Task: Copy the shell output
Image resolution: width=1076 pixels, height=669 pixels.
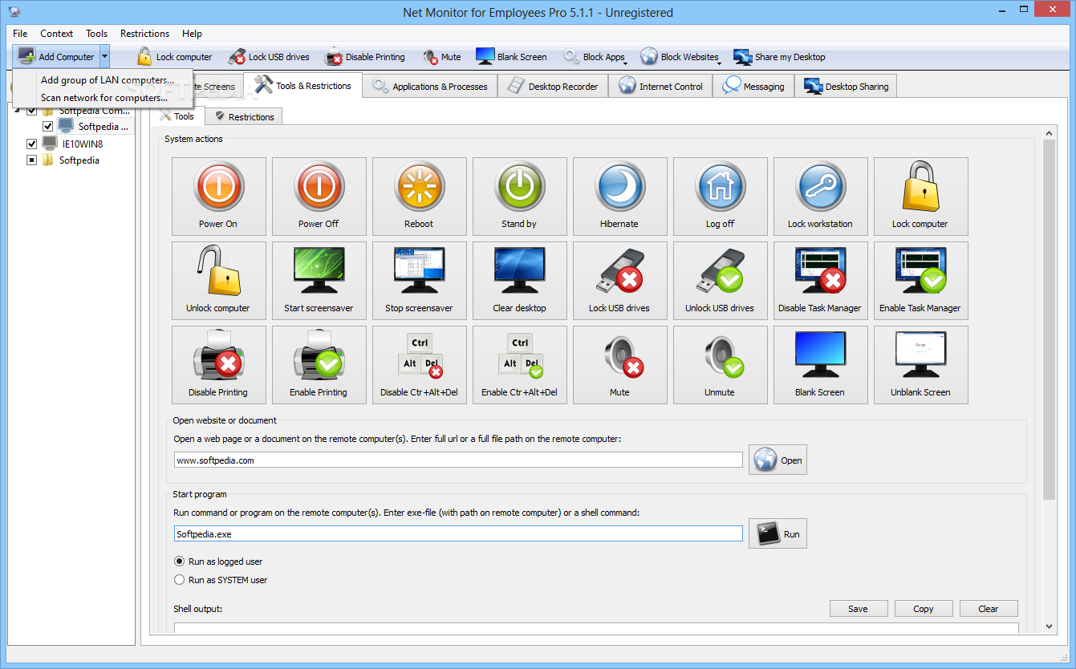Action: pos(924,609)
